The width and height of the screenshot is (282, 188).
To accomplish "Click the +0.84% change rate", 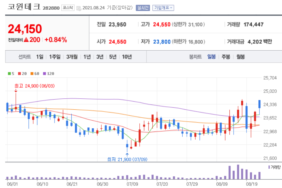I will 56,40.
